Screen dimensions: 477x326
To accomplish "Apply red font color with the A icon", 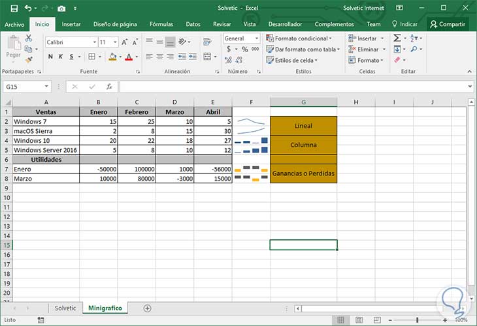I will [x=129, y=57].
